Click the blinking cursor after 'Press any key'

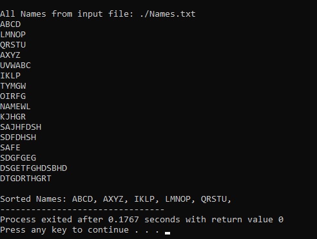pos(168,233)
